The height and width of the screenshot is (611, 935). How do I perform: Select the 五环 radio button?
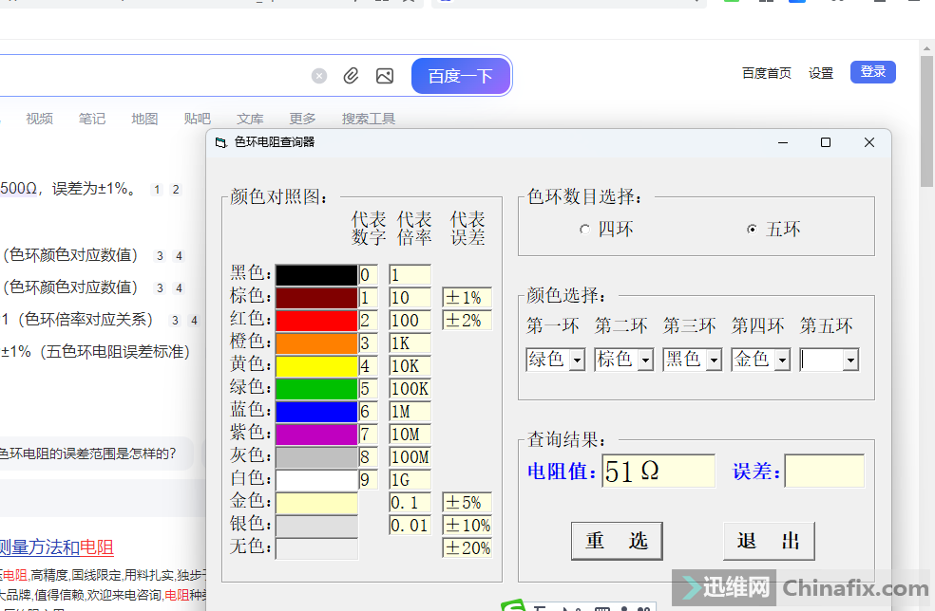click(x=753, y=230)
